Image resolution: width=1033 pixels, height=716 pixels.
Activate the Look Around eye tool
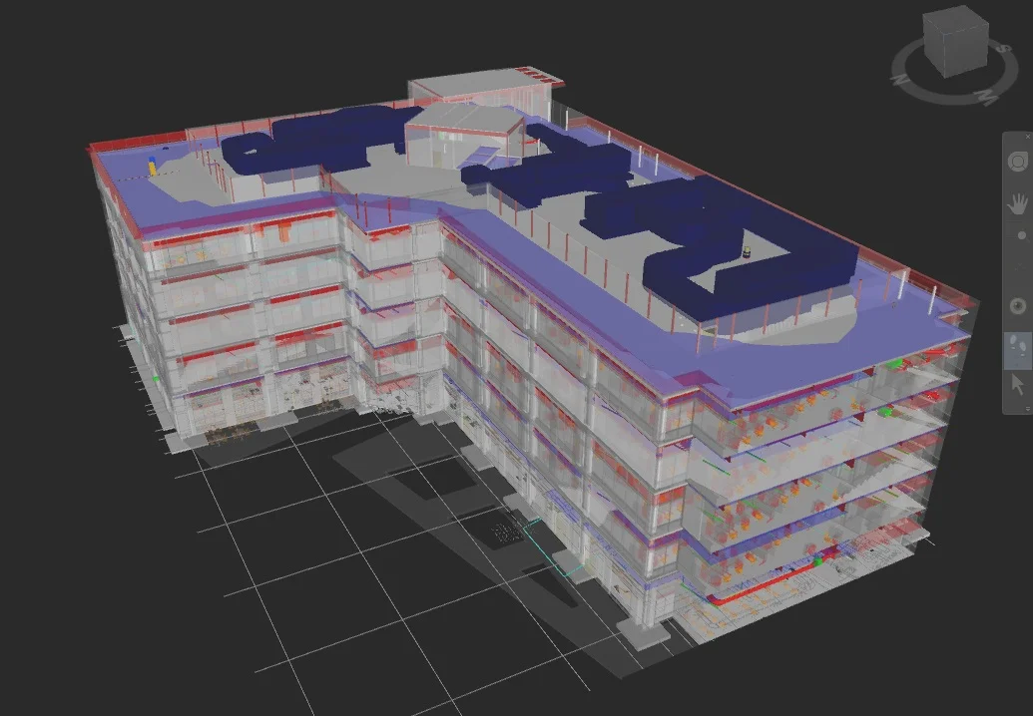coord(1018,306)
